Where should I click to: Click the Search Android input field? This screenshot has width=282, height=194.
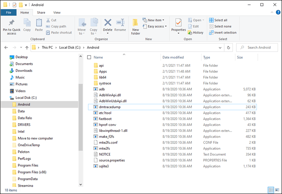point(257,48)
